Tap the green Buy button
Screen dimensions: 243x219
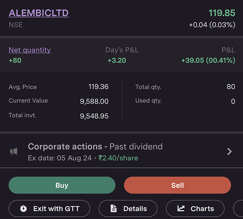click(62, 185)
